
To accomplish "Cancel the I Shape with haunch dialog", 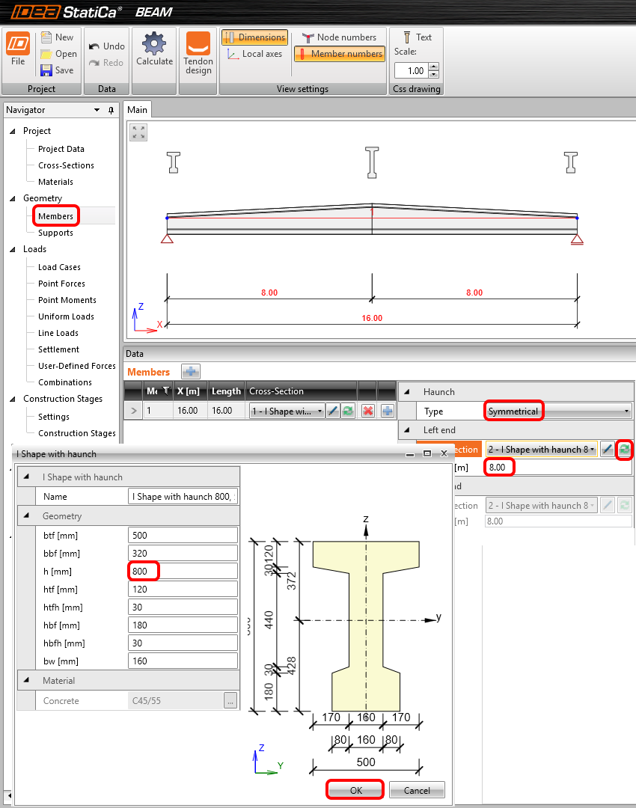I will point(417,789).
